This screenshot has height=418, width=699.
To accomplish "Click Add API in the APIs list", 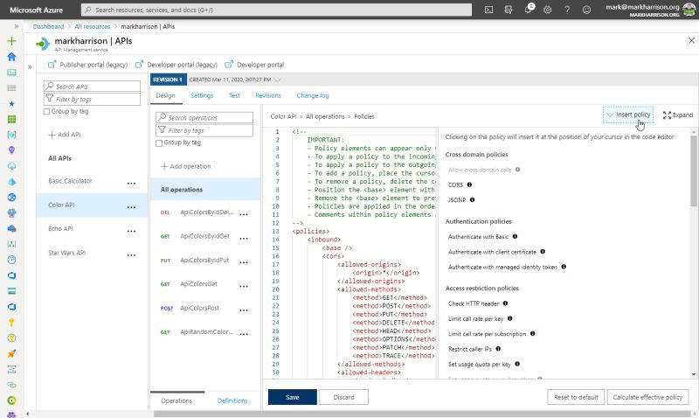I will (65, 135).
